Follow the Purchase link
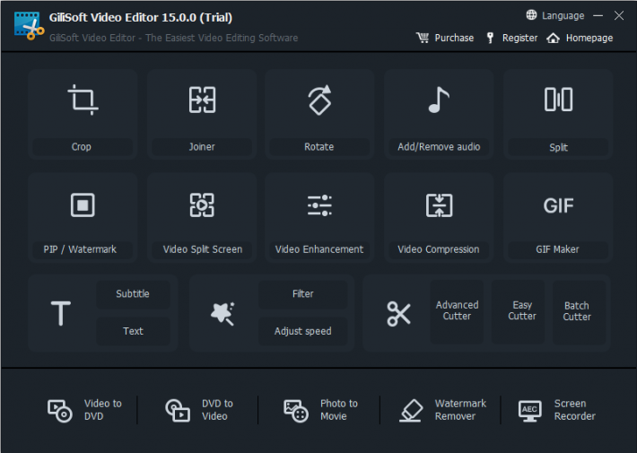Screen dimensions: 637x453 tap(454, 39)
